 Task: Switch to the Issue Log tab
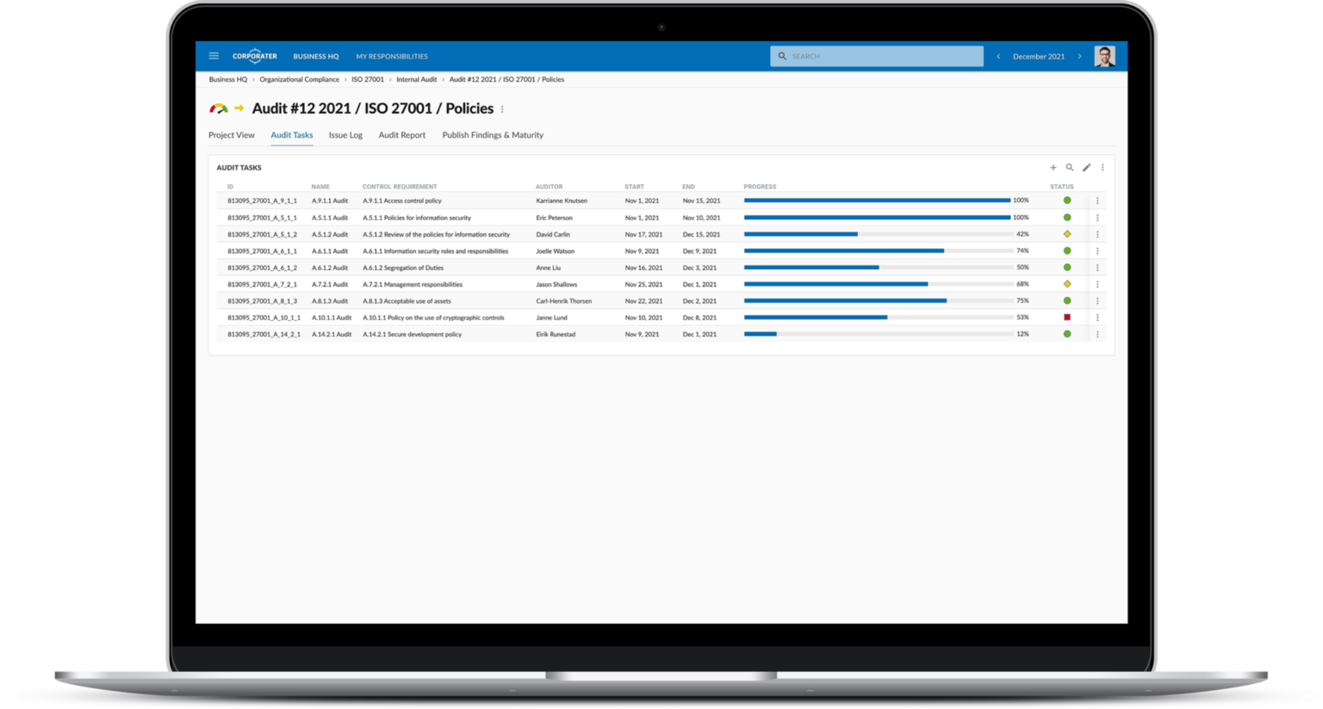[x=345, y=135]
